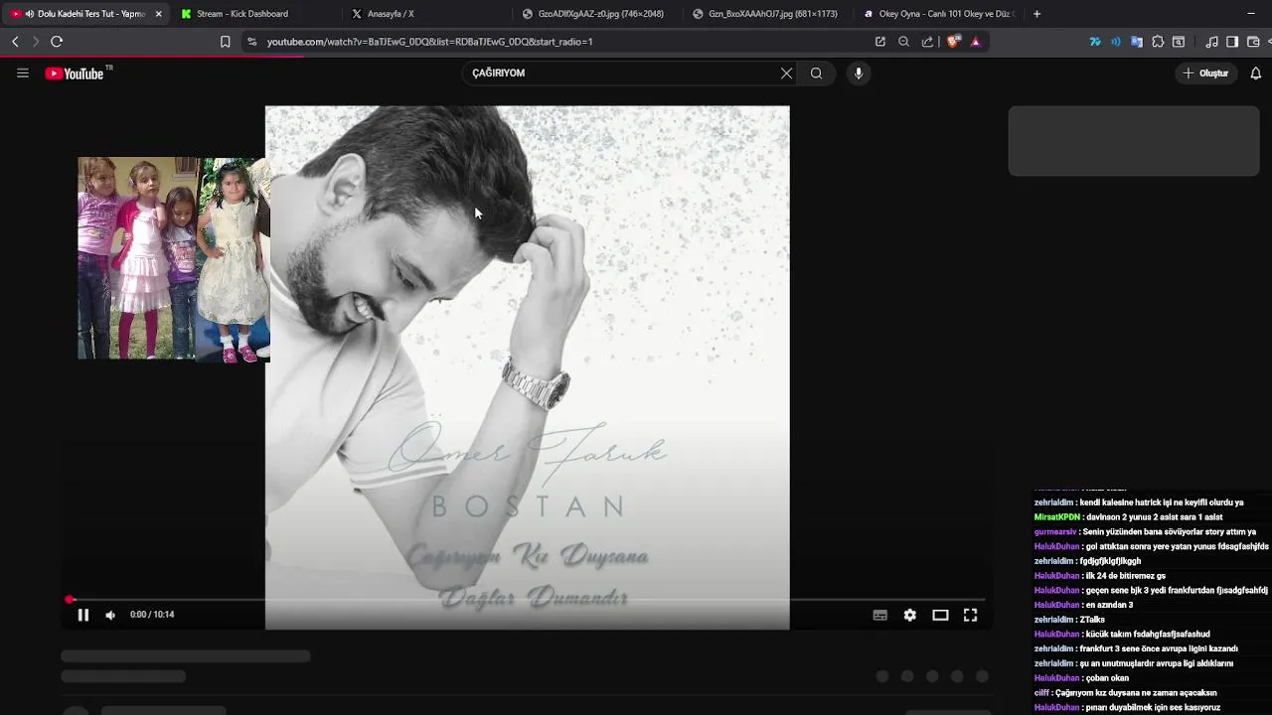Close the Dolu Kadehi Ters Tut tab
This screenshot has width=1272, height=715.
coord(158,14)
